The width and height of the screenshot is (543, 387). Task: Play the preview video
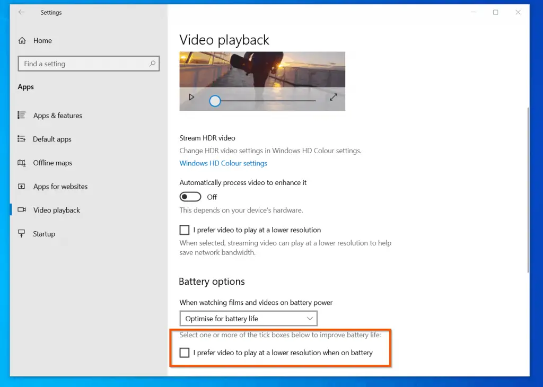coord(191,98)
